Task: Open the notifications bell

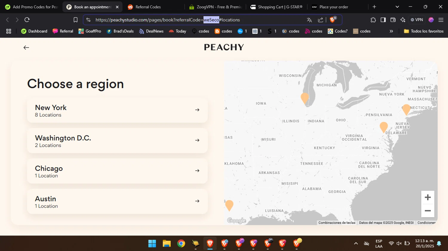Action: (x=439, y=244)
